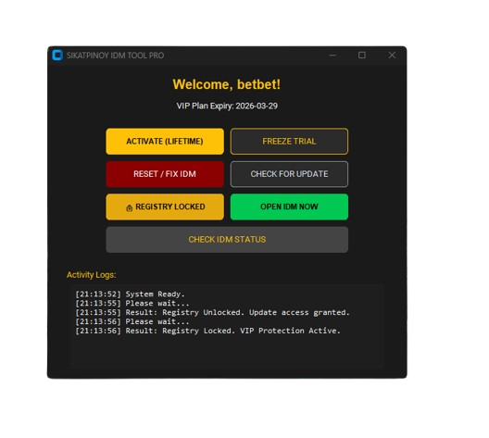
Task: Maximize the IDM Tool Pro window
Action: 362,56
